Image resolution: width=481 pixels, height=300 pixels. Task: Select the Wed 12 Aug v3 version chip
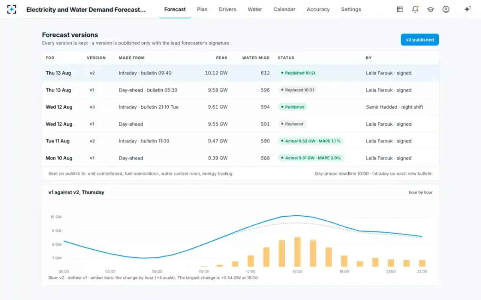click(x=92, y=107)
